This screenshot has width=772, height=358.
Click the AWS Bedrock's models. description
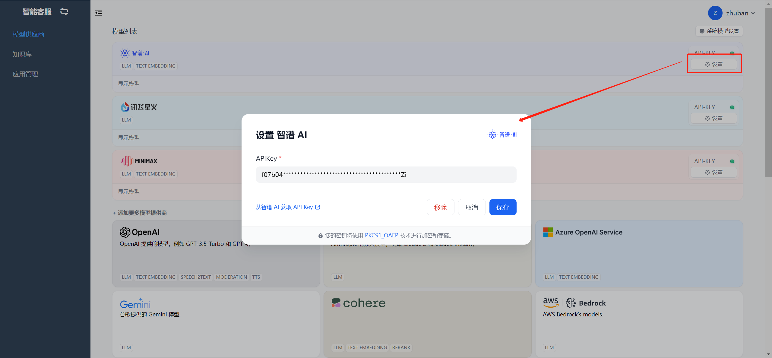(573, 314)
